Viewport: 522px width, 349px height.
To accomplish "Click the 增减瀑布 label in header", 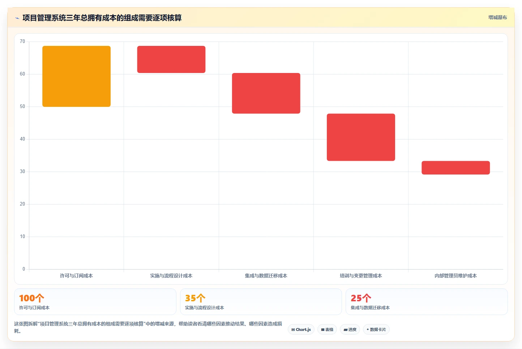I will click(497, 17).
